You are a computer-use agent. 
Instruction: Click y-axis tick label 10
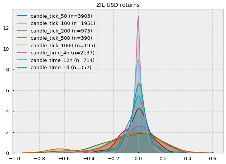[6, 49]
